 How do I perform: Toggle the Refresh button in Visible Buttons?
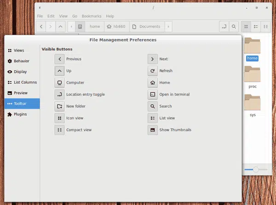(x=153, y=71)
